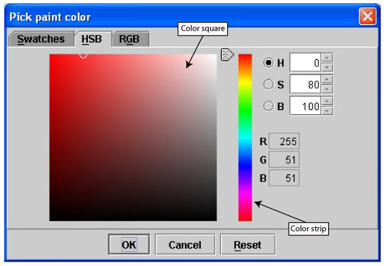Choose the B brightness radio button

click(x=269, y=106)
